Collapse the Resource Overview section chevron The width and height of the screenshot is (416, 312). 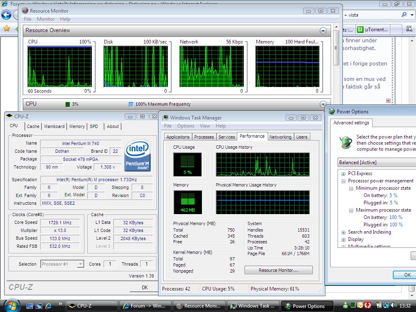[x=323, y=31]
